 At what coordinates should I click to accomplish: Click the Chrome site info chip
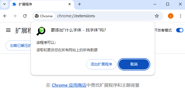[x=44, y=16]
